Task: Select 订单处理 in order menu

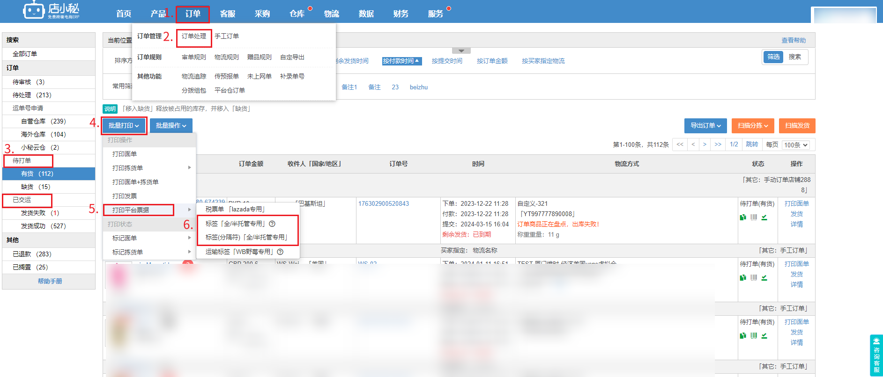Action: [x=194, y=36]
